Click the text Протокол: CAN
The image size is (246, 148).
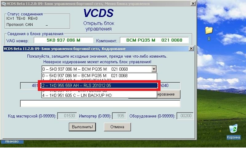[x=20, y=25]
